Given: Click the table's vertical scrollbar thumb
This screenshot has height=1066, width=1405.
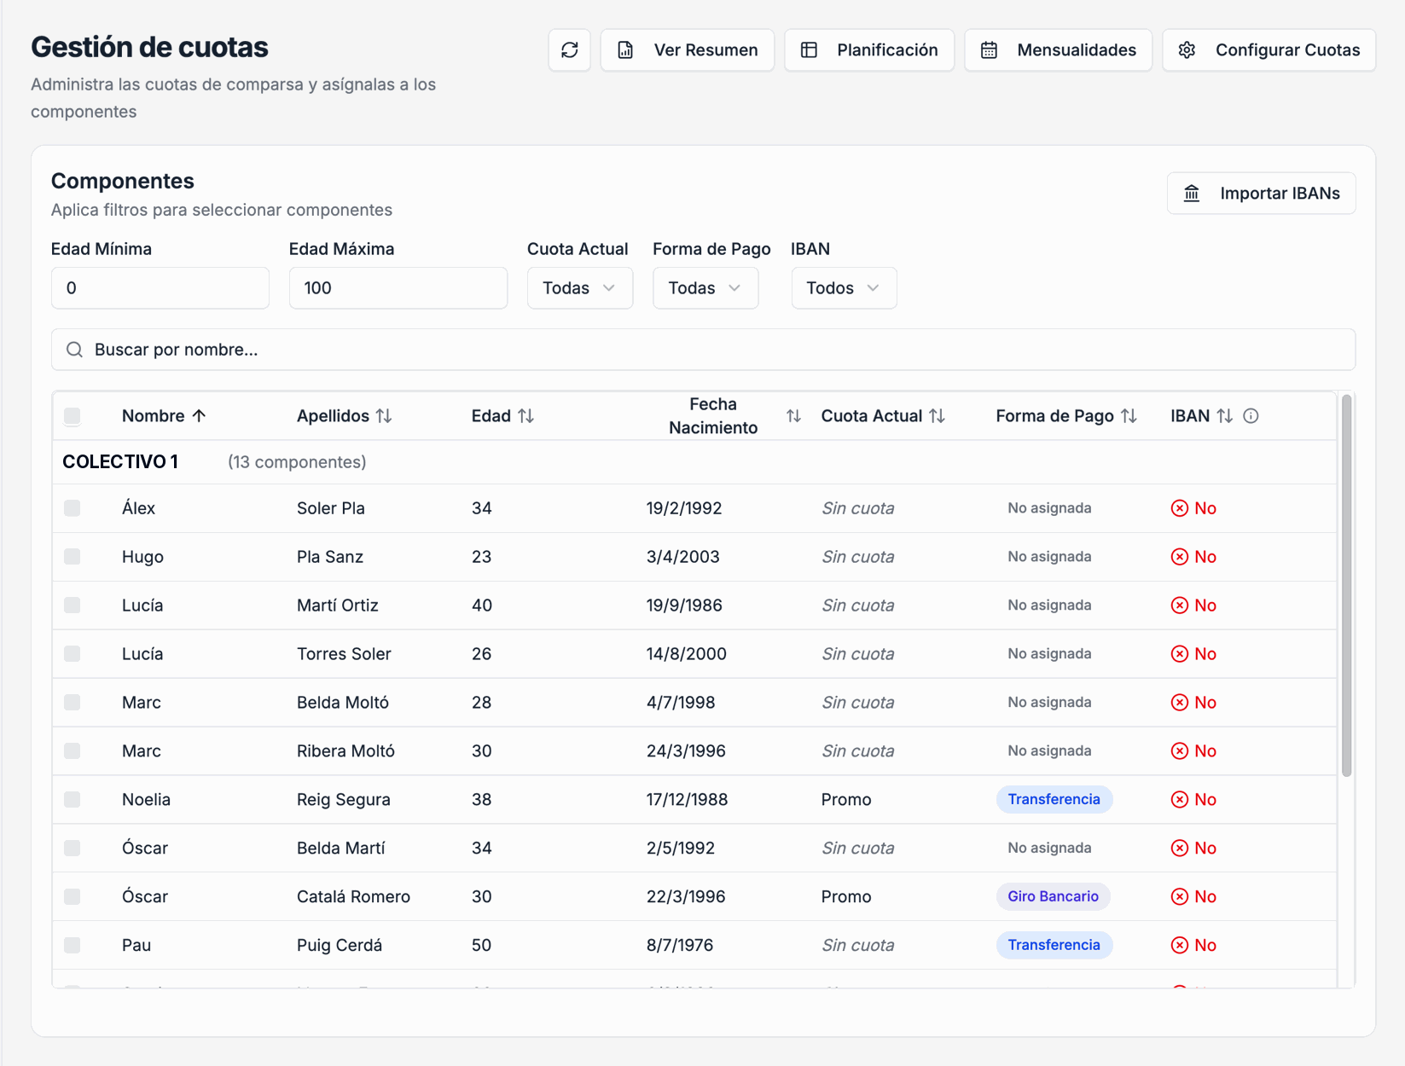Looking at the screenshot, I should 1347,585.
